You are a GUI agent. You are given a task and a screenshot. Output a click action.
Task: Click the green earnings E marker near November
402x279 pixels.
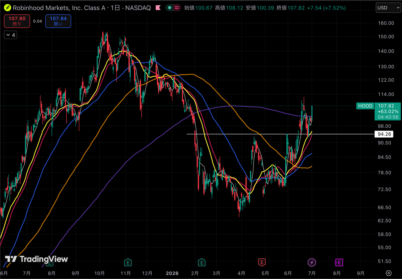128,262
